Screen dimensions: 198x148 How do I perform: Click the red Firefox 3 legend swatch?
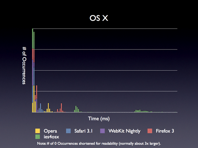(x=150, y=131)
